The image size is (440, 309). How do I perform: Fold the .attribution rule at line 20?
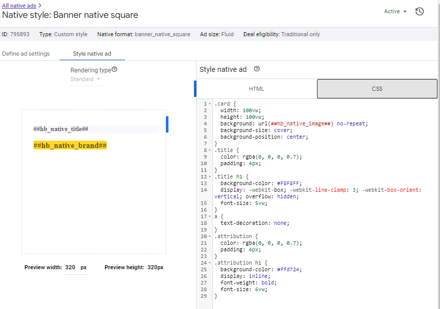(x=210, y=237)
